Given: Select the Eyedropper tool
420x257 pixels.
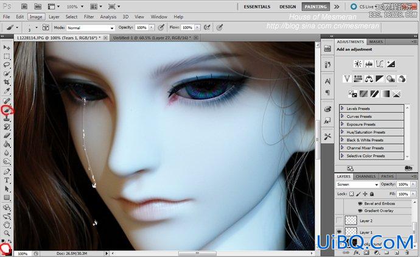Looking at the screenshot, I should click(x=7, y=91).
